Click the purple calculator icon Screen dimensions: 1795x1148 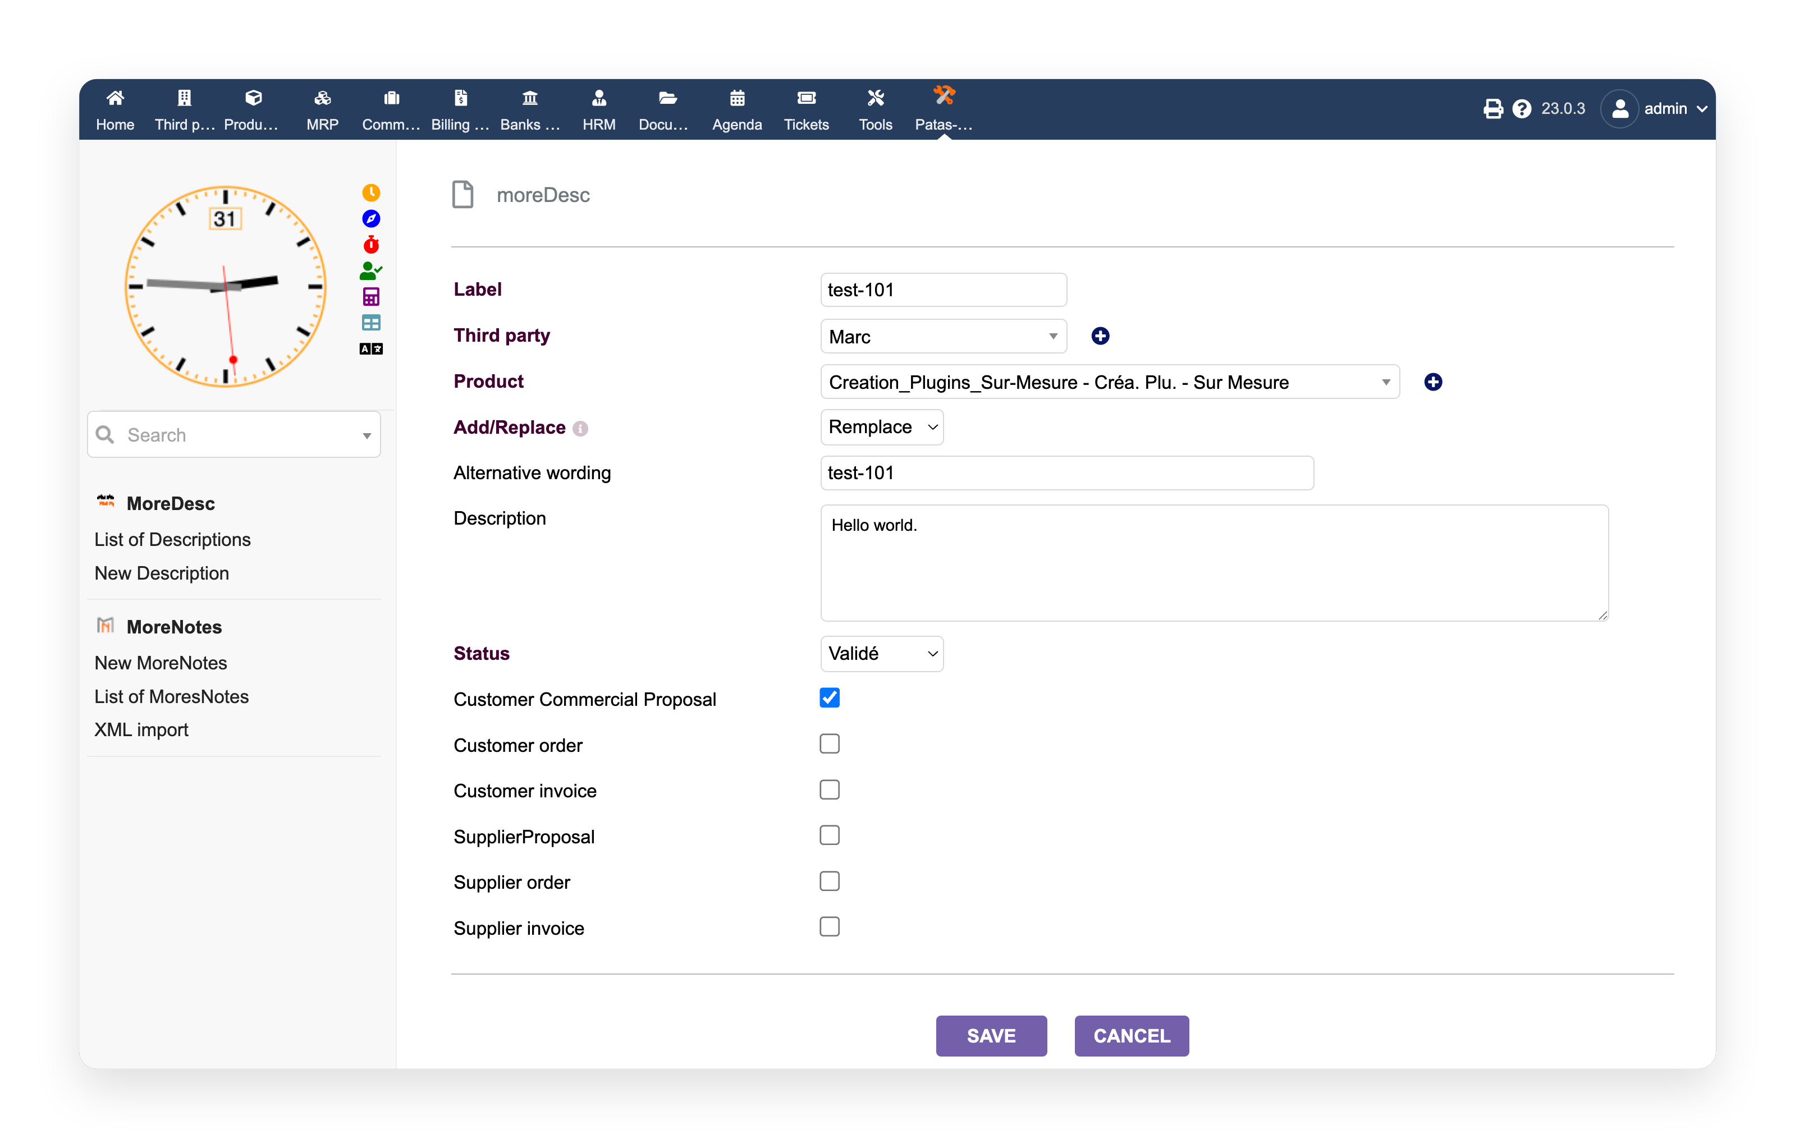(x=370, y=297)
